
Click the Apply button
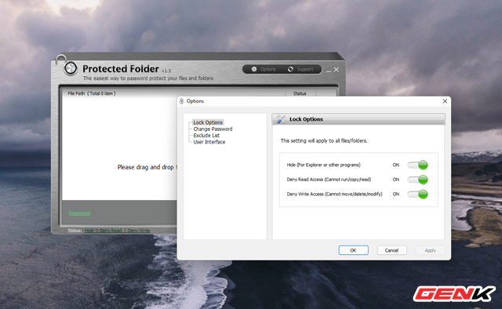431,250
